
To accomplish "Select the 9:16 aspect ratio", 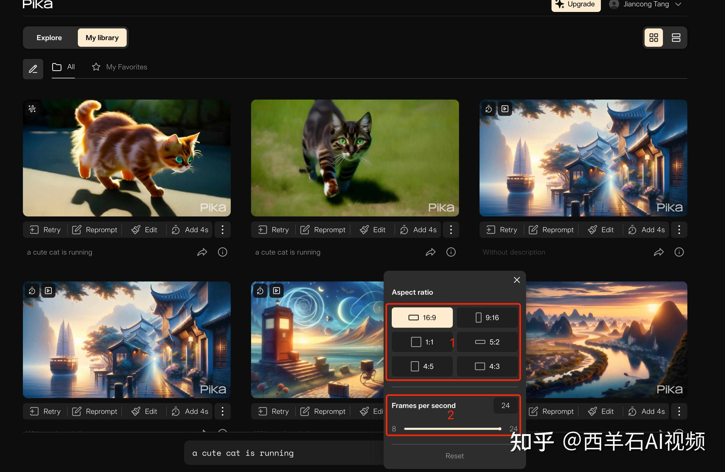I will tap(487, 318).
